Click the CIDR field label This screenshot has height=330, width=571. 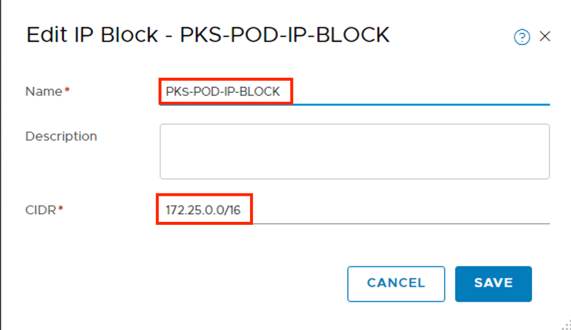pos(41,210)
